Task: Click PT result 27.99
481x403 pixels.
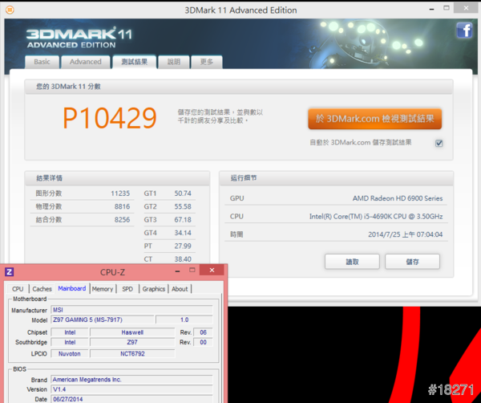Action: click(x=183, y=246)
